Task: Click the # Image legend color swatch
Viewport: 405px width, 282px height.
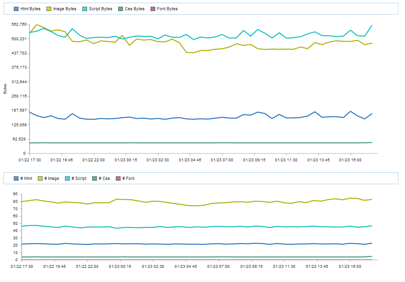Action: tap(40, 179)
